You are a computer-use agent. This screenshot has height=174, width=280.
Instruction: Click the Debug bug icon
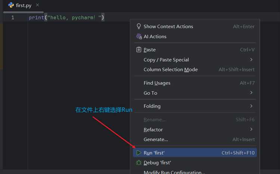pyautogui.click(x=139, y=162)
